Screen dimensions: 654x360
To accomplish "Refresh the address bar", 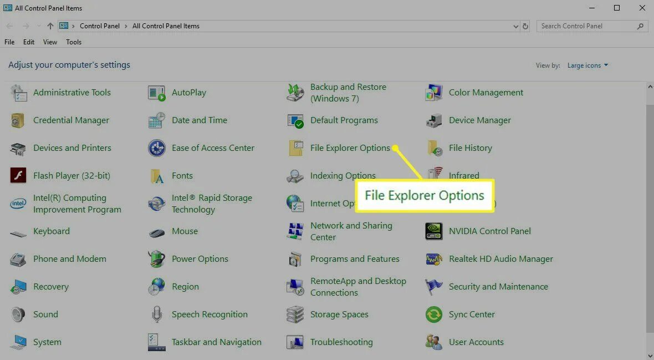I will pyautogui.click(x=525, y=26).
